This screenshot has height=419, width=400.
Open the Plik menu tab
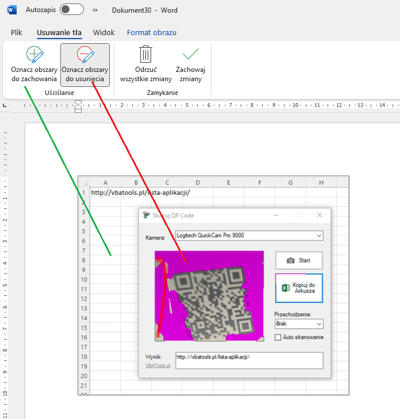[x=17, y=33]
